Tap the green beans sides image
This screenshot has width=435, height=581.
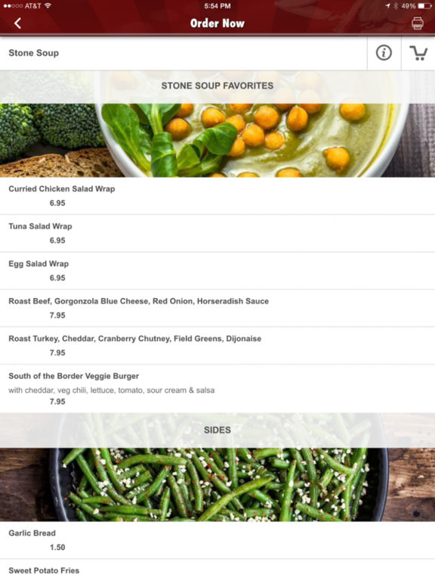point(217,485)
